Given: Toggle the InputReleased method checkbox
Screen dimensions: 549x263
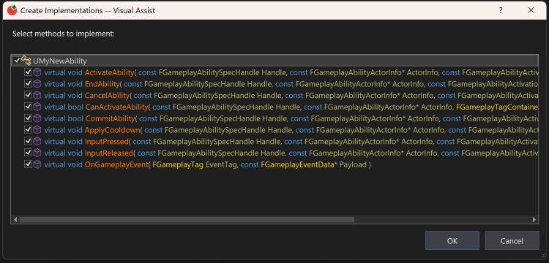Looking at the screenshot, I should tap(28, 153).
